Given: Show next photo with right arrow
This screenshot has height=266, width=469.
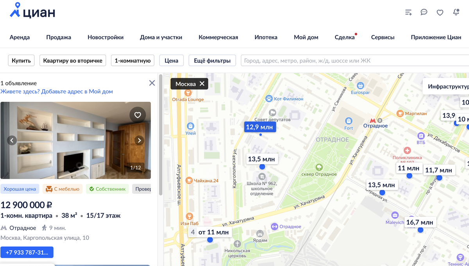Looking at the screenshot, I should point(139,140).
